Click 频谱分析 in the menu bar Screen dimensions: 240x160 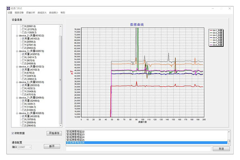pos(30,13)
